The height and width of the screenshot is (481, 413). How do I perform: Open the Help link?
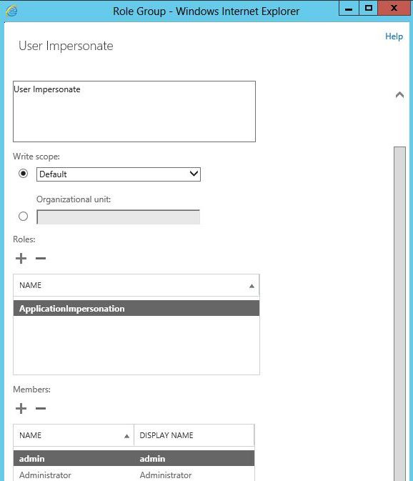394,36
